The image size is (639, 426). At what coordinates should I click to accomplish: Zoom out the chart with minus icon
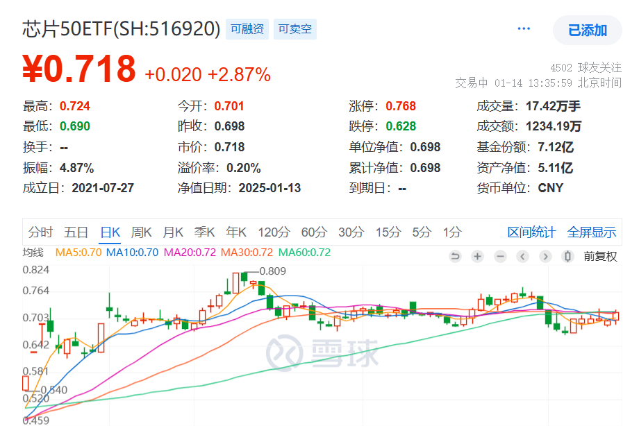click(500, 256)
